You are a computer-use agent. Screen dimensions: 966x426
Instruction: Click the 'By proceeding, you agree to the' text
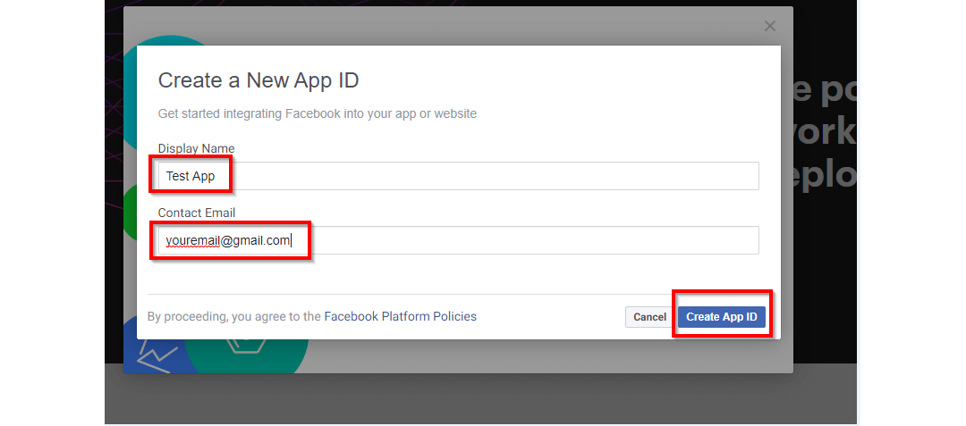pyautogui.click(x=234, y=316)
